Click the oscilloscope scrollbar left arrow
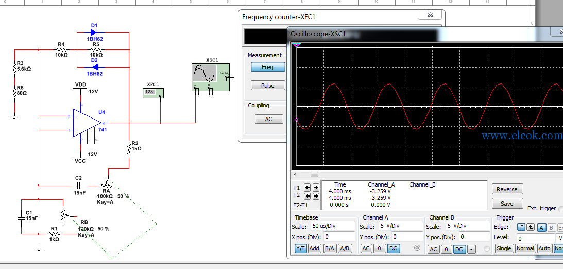 (x=295, y=174)
